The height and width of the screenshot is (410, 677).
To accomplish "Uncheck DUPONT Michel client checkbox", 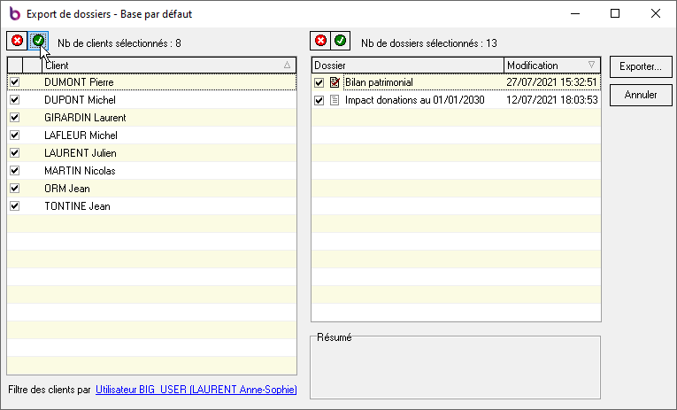I will click(x=15, y=99).
